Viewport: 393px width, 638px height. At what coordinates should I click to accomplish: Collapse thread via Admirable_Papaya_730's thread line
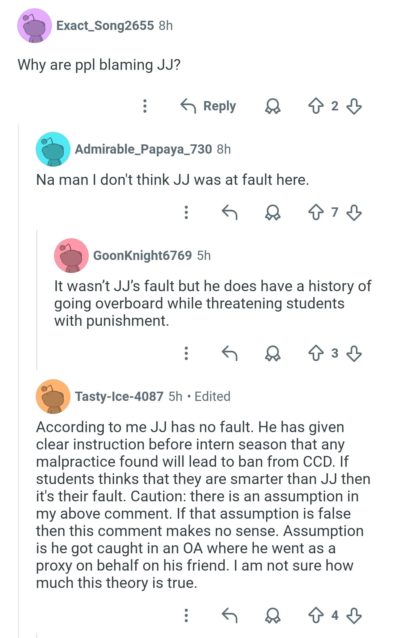37,300
